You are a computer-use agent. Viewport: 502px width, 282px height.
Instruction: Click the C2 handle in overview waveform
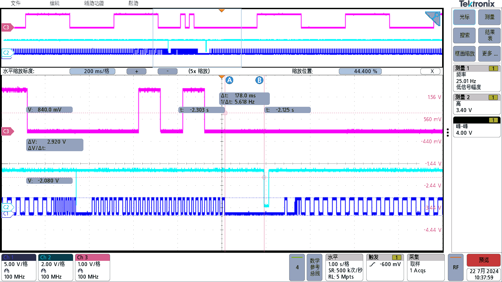(7, 53)
